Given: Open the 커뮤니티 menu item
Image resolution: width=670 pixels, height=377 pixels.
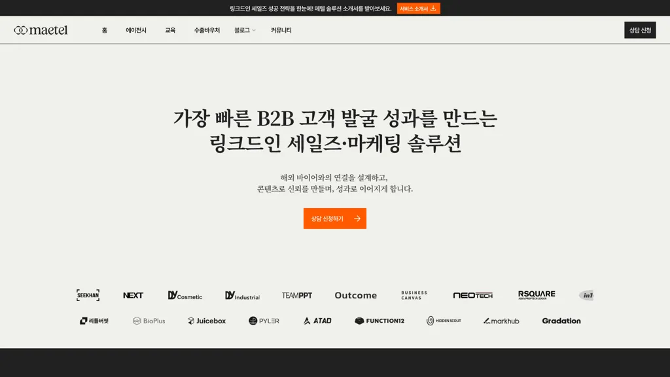Looking at the screenshot, I should pyautogui.click(x=281, y=30).
